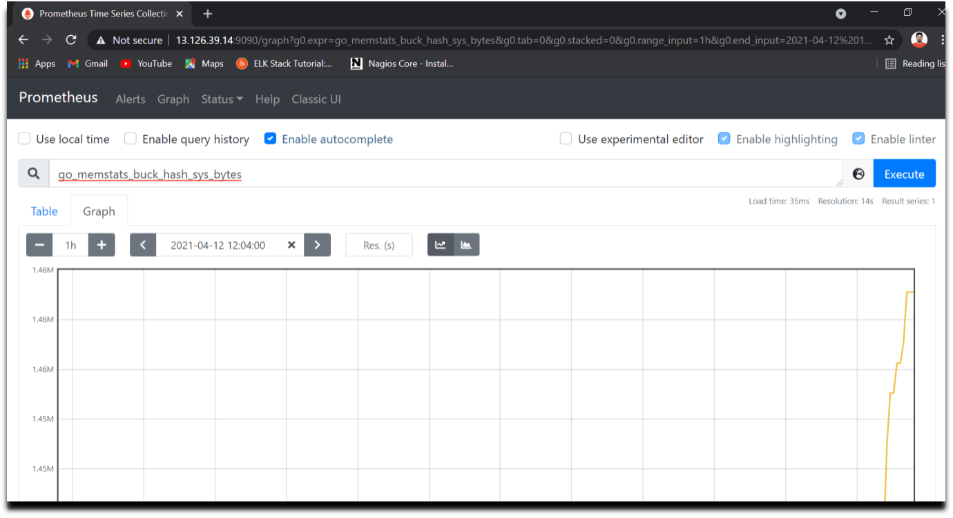This screenshot has height=518, width=953.
Task: Enable the Use local time checkbox
Action: tap(24, 139)
